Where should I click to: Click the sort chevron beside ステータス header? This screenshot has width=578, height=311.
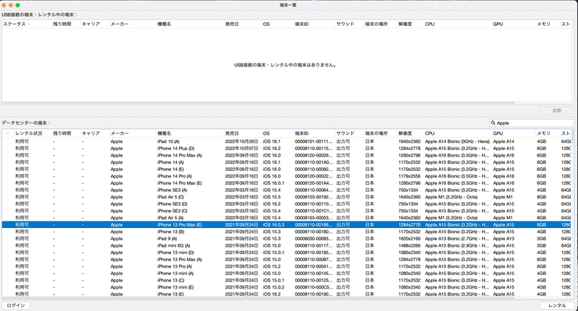[29, 24]
